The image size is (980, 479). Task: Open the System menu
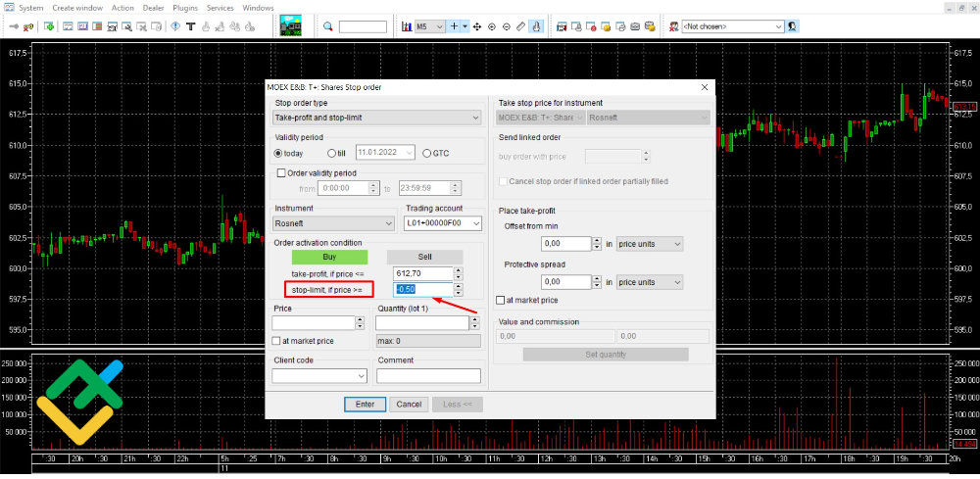point(31,8)
